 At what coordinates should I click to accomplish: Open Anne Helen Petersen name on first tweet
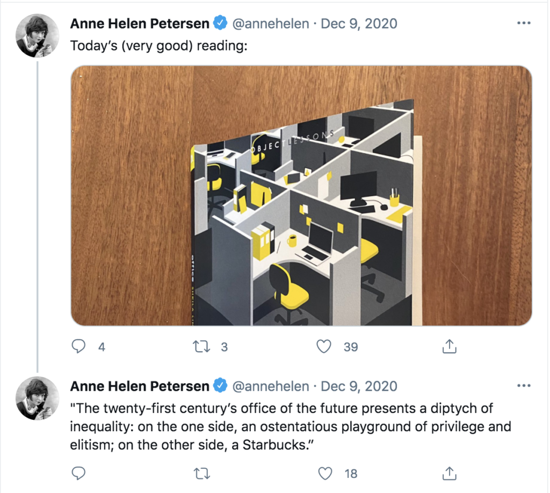(x=140, y=24)
